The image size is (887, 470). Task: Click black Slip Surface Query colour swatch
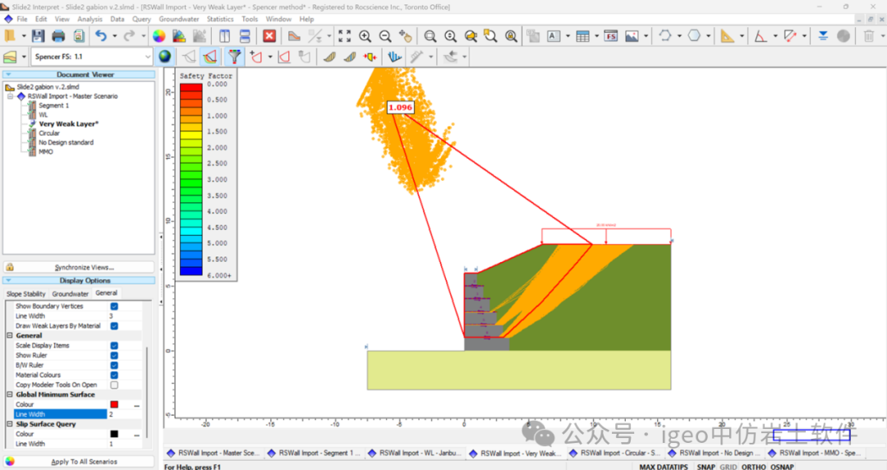[x=114, y=435]
